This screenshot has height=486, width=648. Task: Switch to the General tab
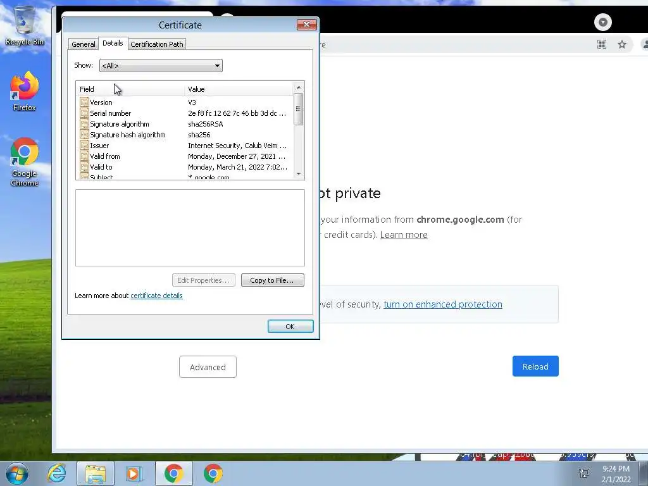click(x=83, y=44)
